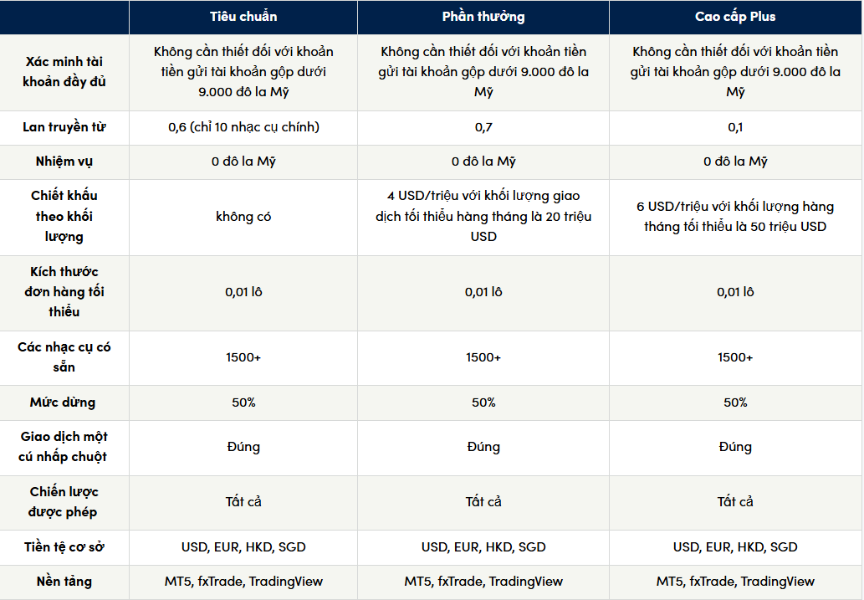Click the 0,6 spread value cell
Screen dimensions: 864x600
click(243, 128)
